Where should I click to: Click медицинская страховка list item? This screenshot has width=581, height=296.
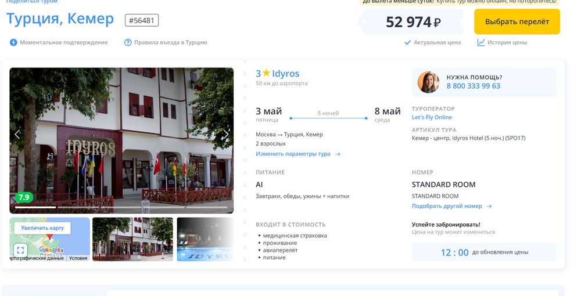coord(295,236)
